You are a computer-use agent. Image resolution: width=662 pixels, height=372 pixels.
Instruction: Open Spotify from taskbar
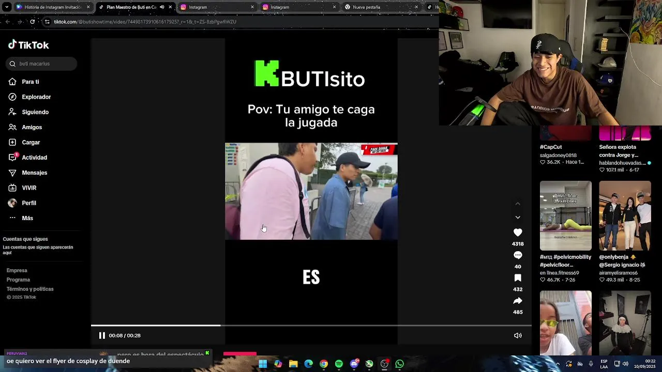coord(339,364)
